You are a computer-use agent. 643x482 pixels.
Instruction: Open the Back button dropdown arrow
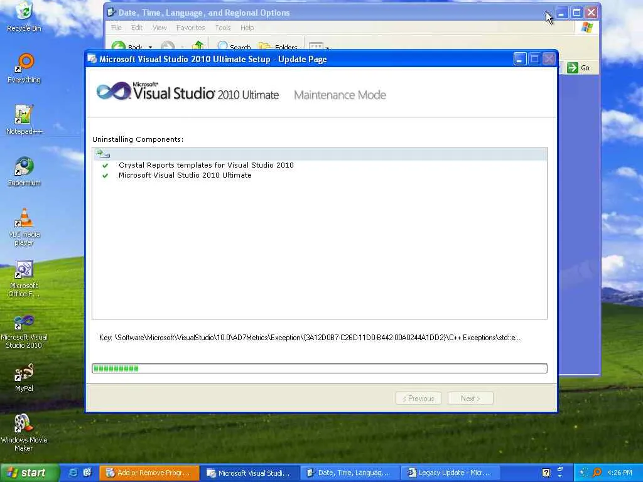click(x=150, y=48)
